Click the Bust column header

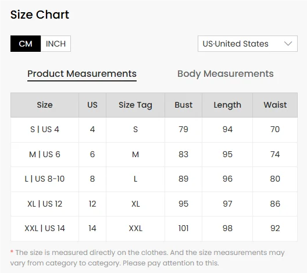(x=184, y=105)
